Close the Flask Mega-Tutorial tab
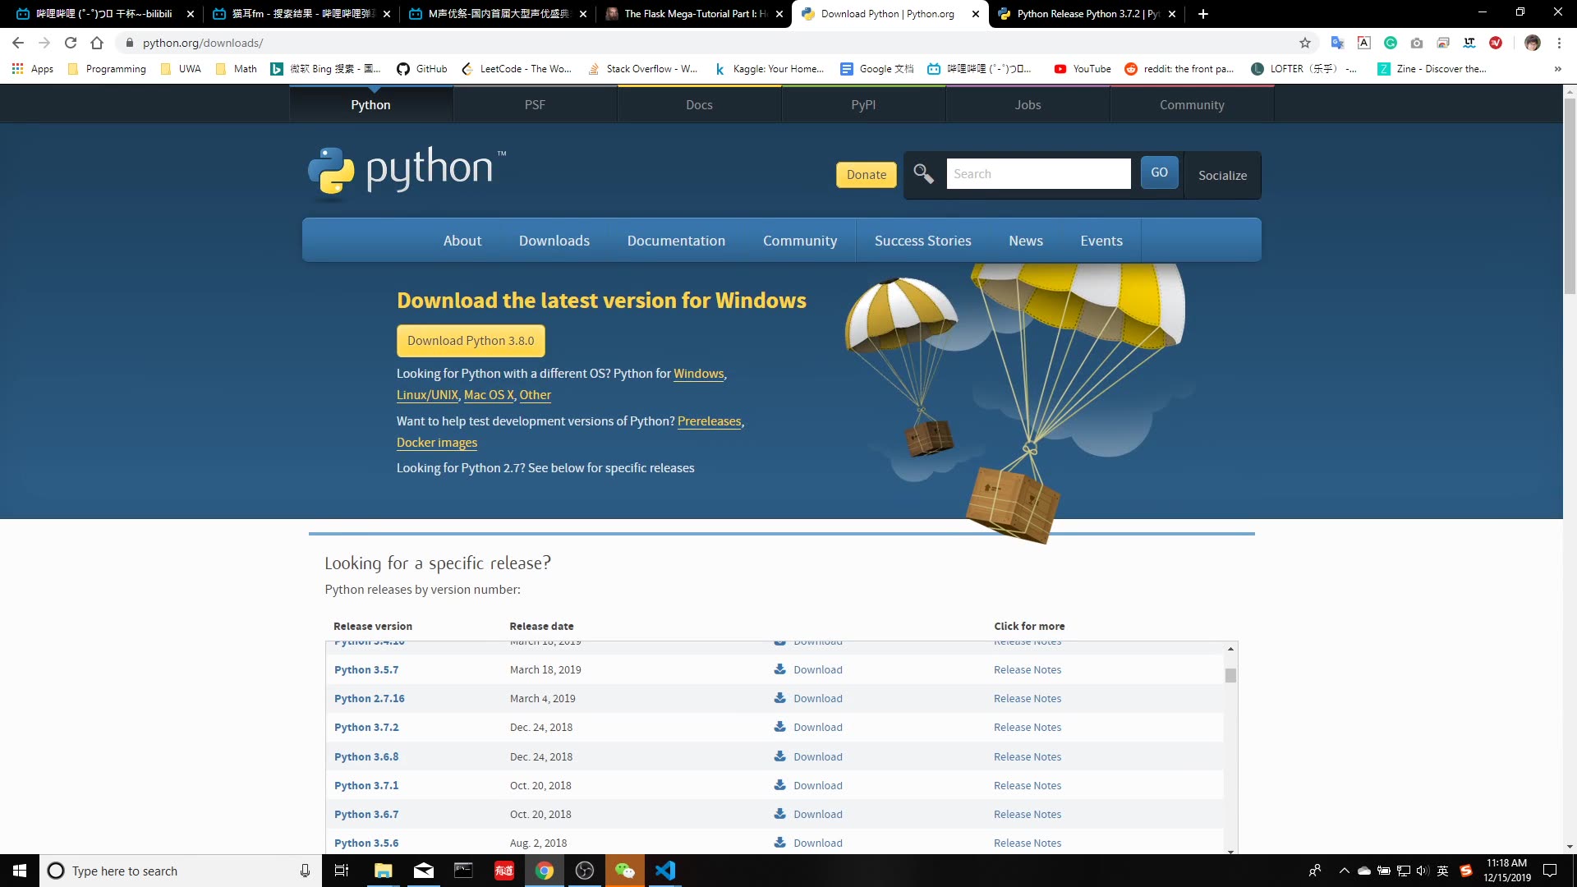The width and height of the screenshot is (1577, 887). [x=779, y=14]
